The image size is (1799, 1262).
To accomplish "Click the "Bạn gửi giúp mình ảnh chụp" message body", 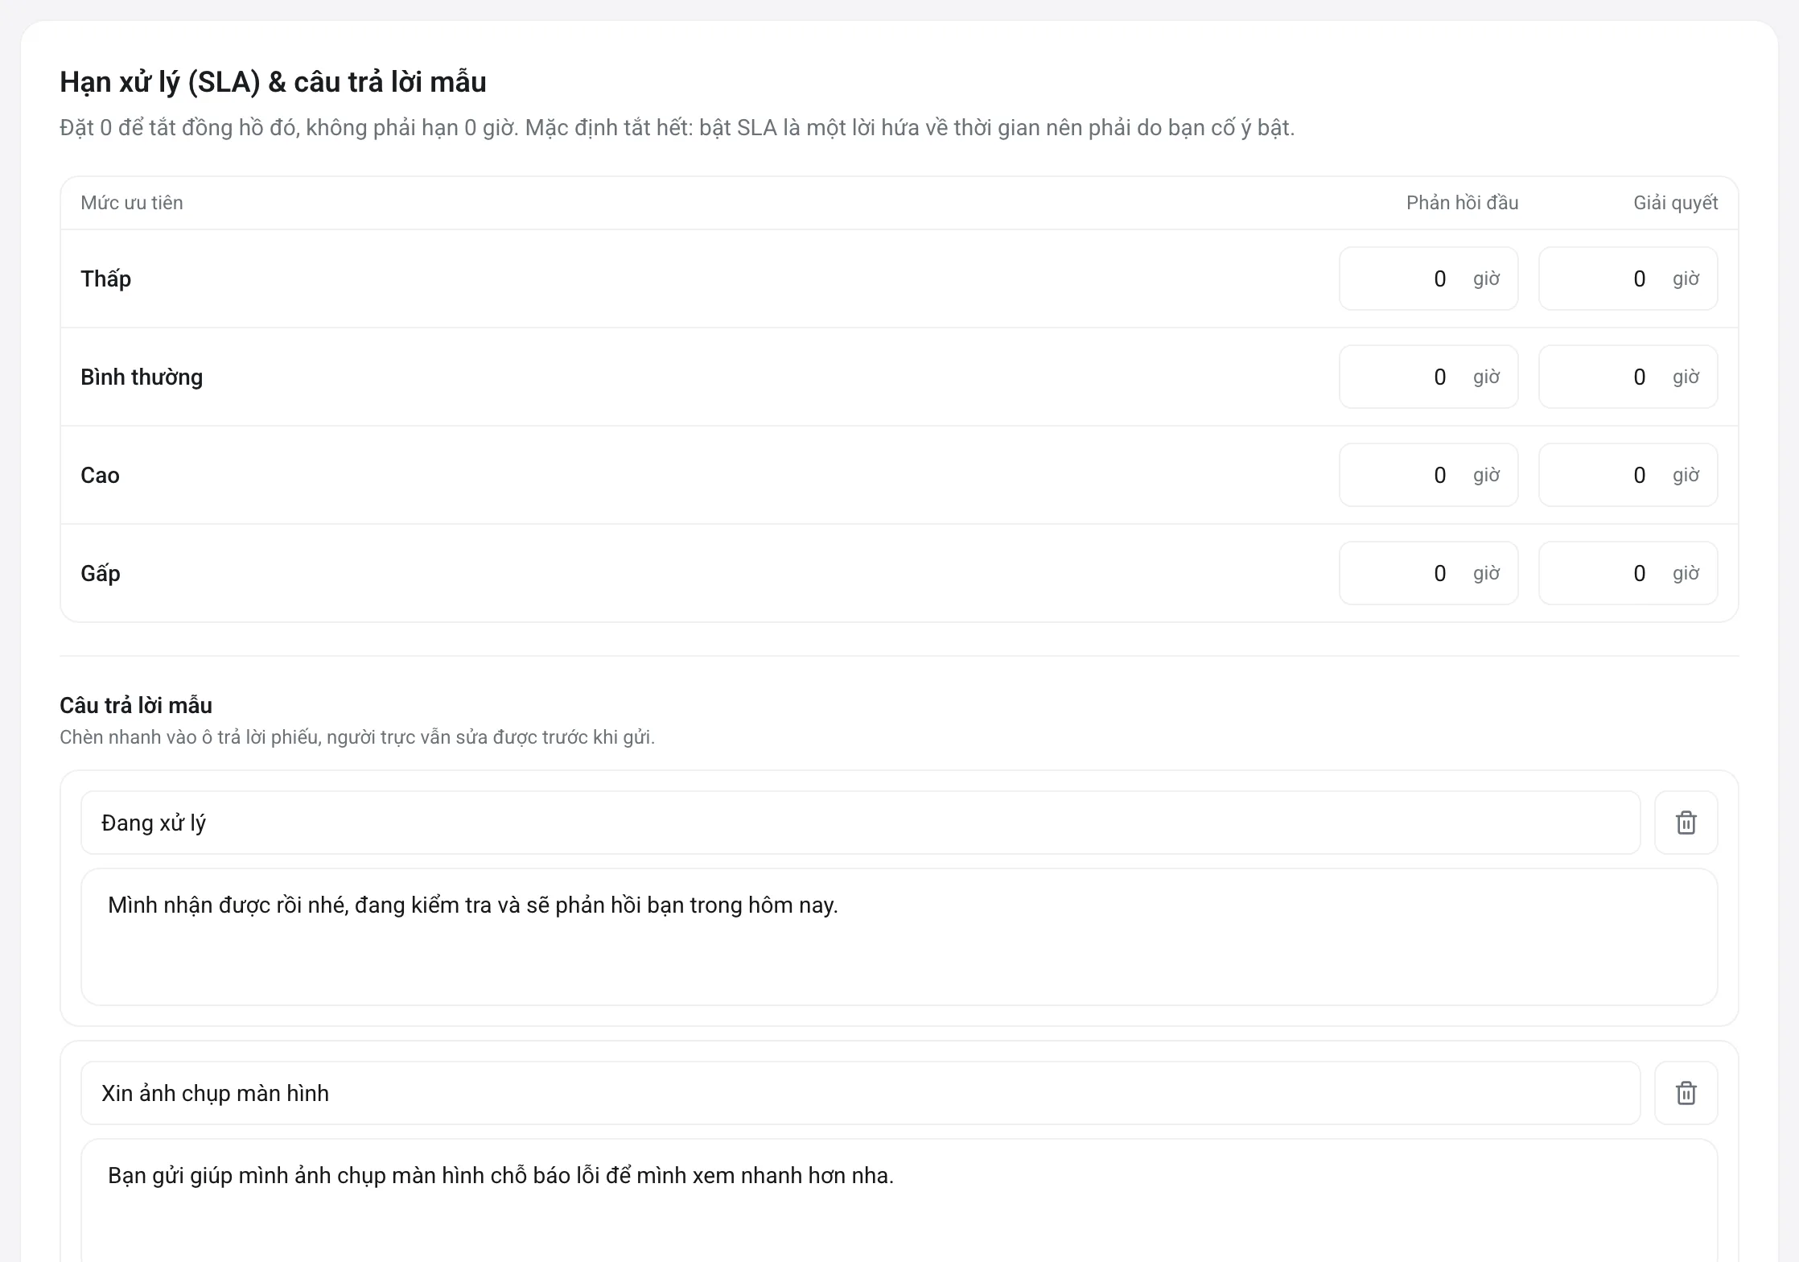I will click(x=899, y=1201).
